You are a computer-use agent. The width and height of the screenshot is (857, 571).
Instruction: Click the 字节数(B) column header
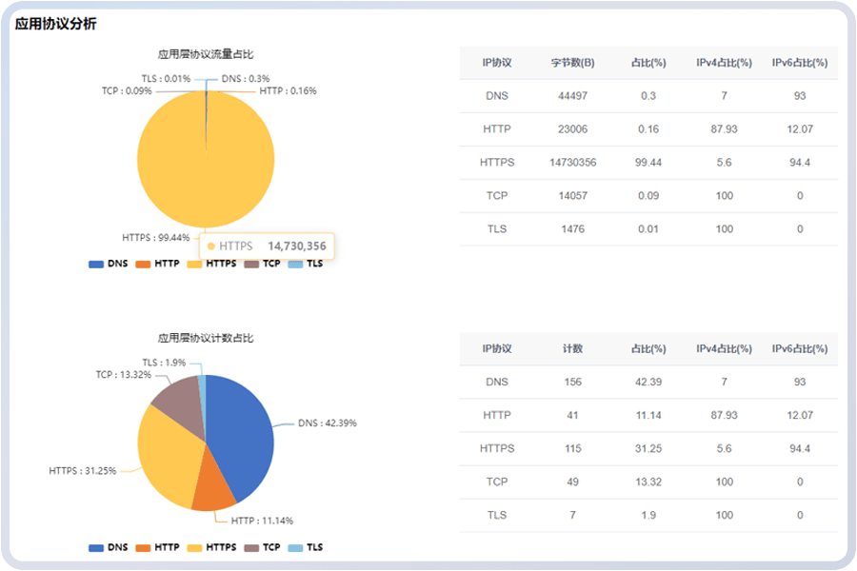coord(572,63)
